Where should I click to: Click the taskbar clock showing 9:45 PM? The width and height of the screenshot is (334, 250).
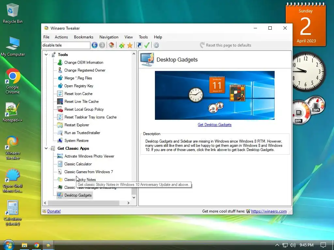pos(306,245)
